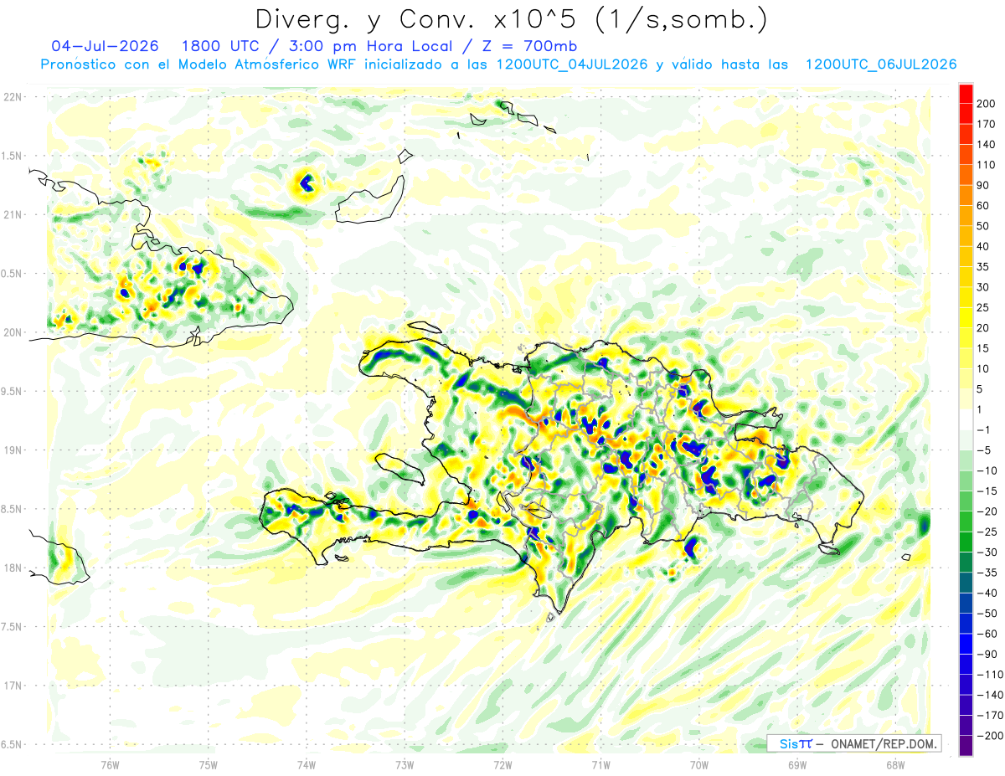Click the chart title 'Diverg. y Conv. x10^5'

pyautogui.click(x=419, y=18)
